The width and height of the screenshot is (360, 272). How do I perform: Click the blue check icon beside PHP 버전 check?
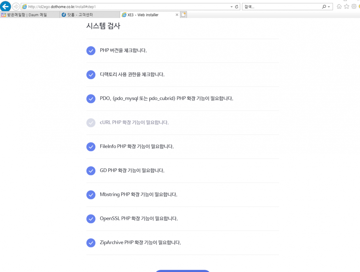click(x=91, y=50)
